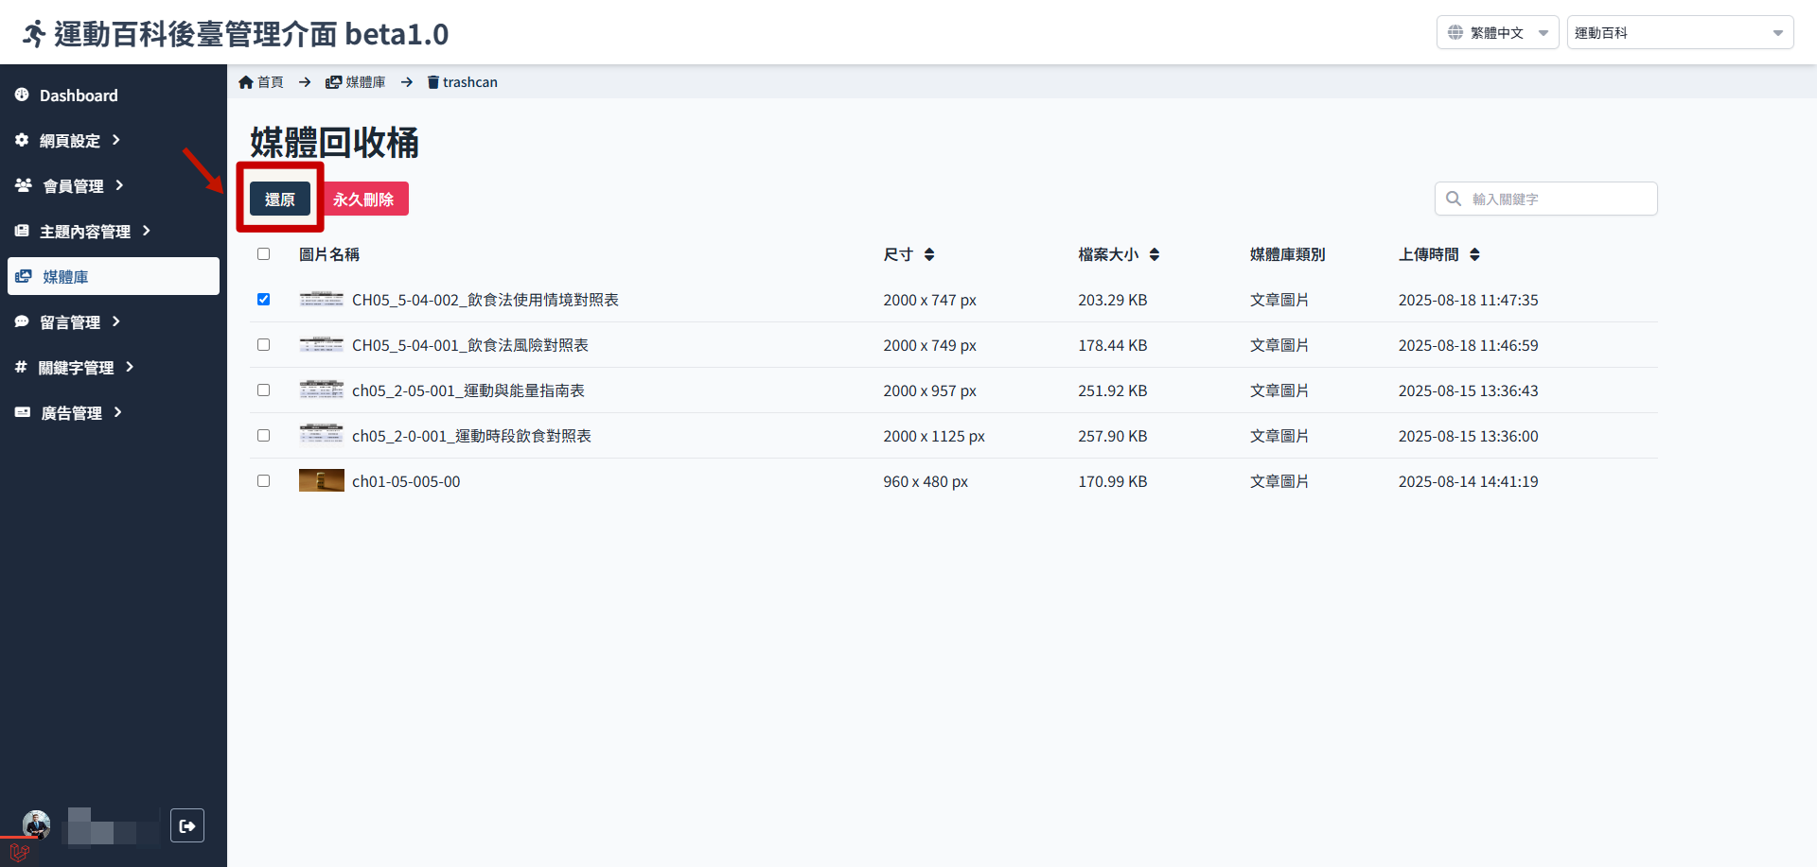Click the 網頁設定 gear icon
Image resolution: width=1817 pixels, height=867 pixels.
pyautogui.click(x=22, y=140)
